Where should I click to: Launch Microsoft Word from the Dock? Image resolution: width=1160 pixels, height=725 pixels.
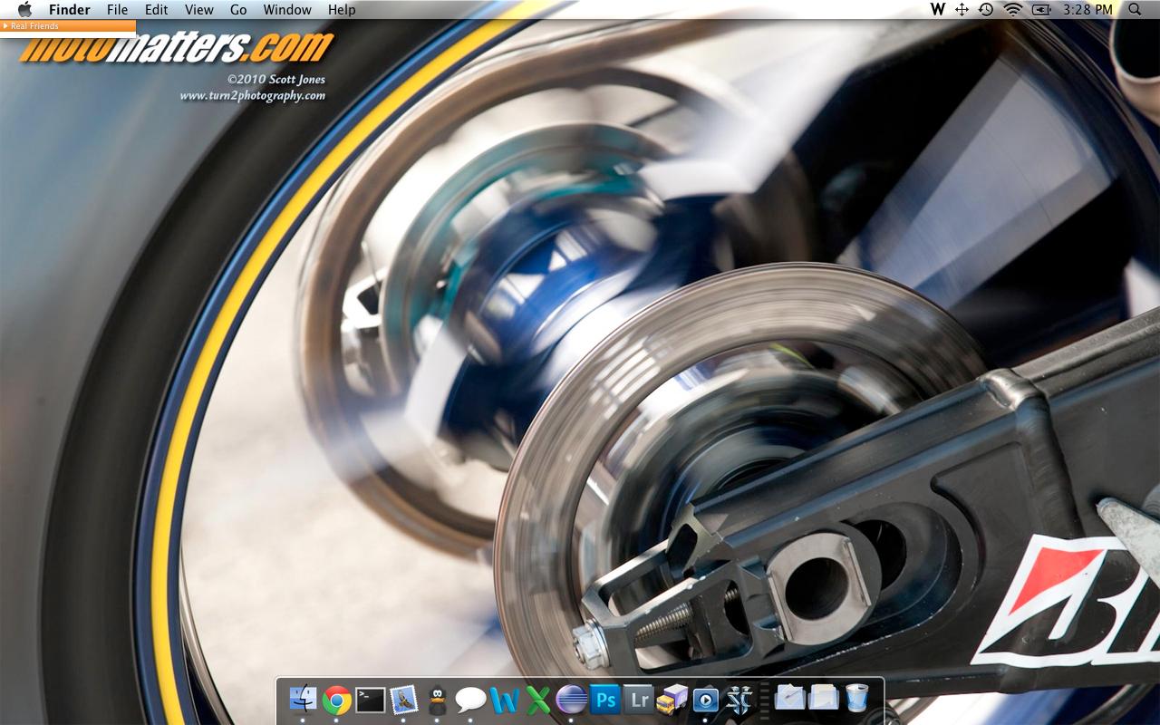[x=504, y=699]
